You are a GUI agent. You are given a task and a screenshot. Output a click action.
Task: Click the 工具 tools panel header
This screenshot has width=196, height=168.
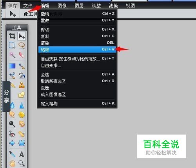click(x=17, y=28)
